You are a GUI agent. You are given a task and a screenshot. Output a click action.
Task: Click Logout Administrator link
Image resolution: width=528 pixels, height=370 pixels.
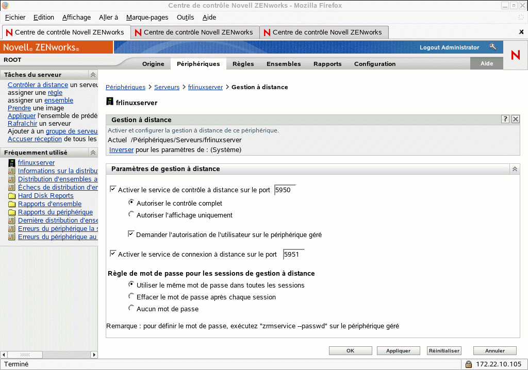click(x=449, y=47)
